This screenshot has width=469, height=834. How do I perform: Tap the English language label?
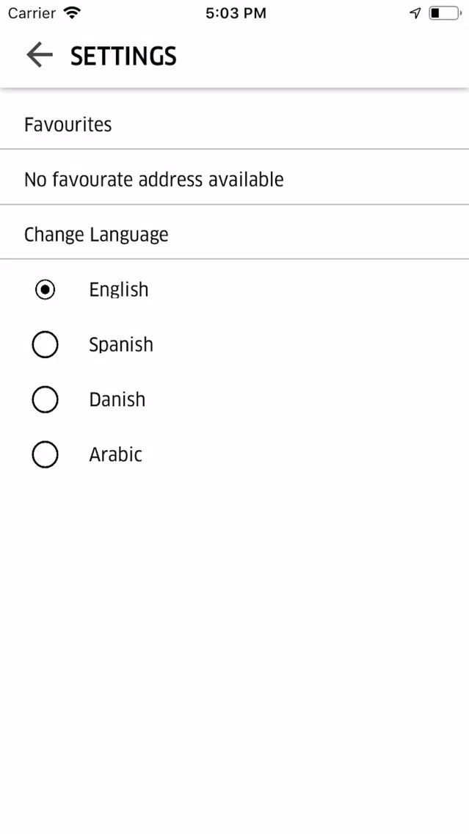tap(119, 290)
